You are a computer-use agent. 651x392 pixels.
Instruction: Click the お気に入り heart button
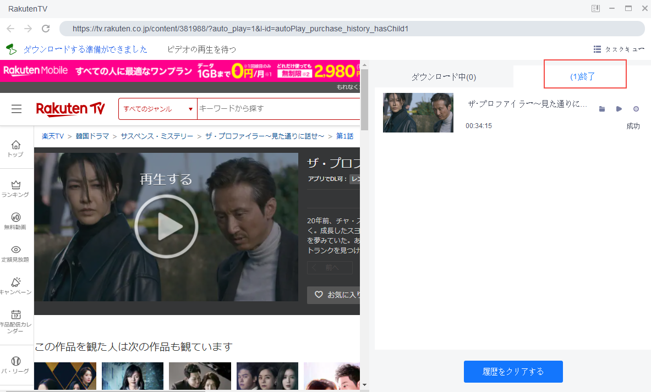pyautogui.click(x=334, y=295)
